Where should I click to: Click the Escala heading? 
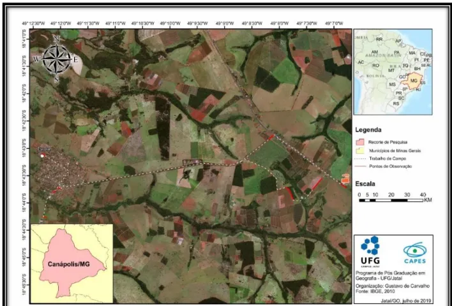point(365,184)
